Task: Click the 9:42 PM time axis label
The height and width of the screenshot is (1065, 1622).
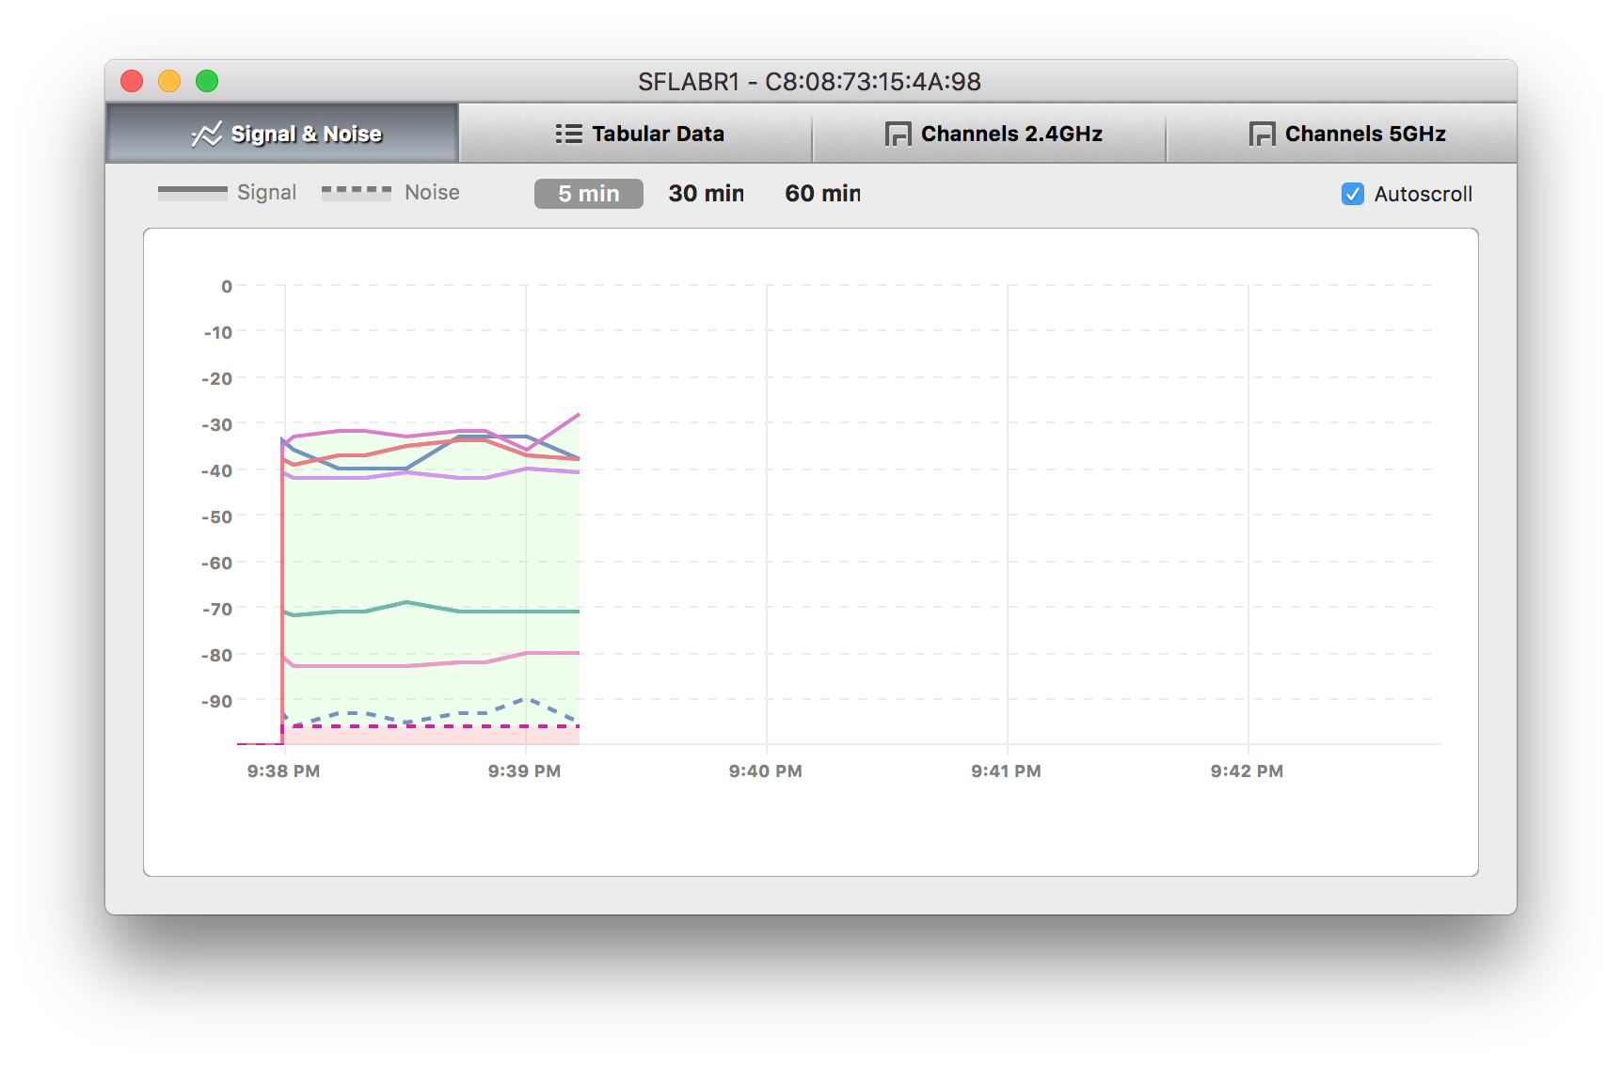Action: click(1247, 771)
